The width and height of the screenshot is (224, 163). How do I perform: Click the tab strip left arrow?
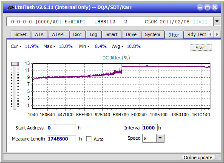tap(210, 34)
